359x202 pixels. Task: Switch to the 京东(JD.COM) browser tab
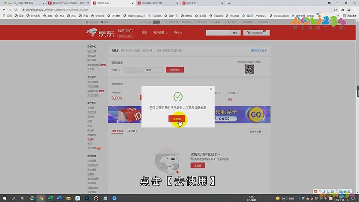[x=68, y=3]
